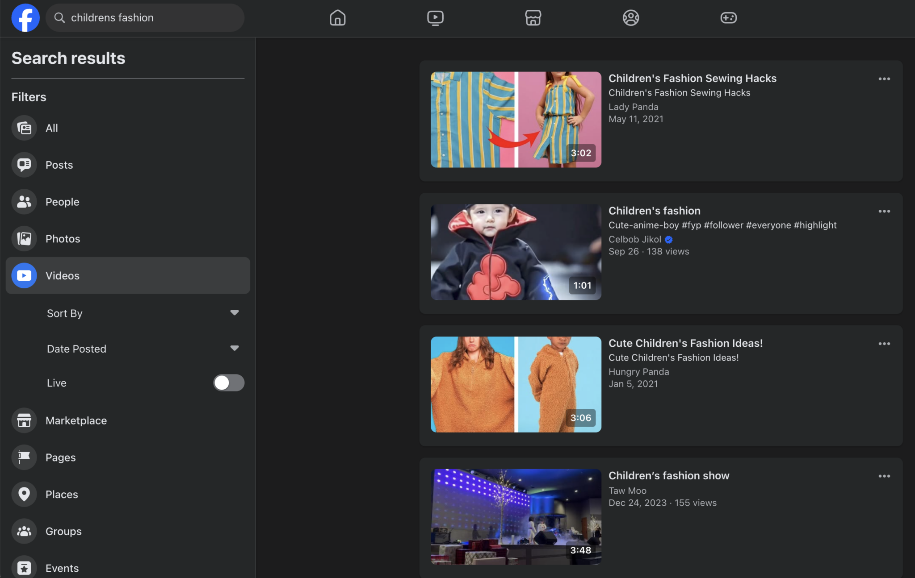This screenshot has width=915, height=578.
Task: Open the Marketplace icon in top navigation
Action: click(x=533, y=18)
